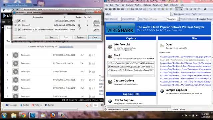Click the Start Capture toolbar icon
Screen dimensions: 213x120
coord(114,9)
